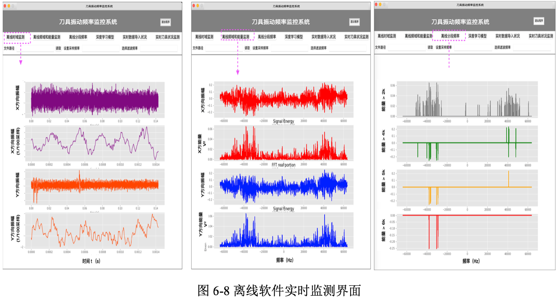Focus 设置采样频率 field in right window
The height and width of the screenshot is (300, 560).
click(473, 47)
